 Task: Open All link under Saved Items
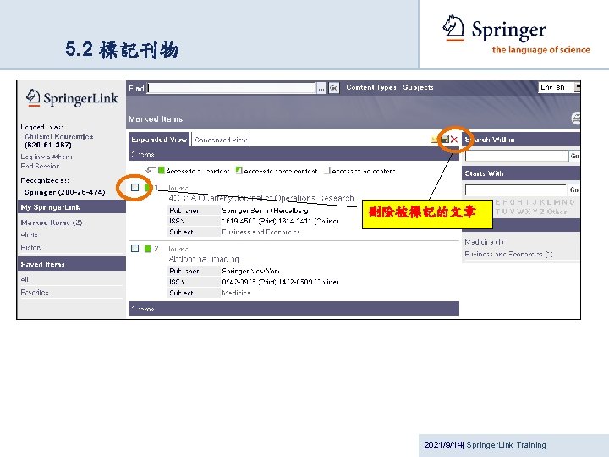tap(25, 279)
